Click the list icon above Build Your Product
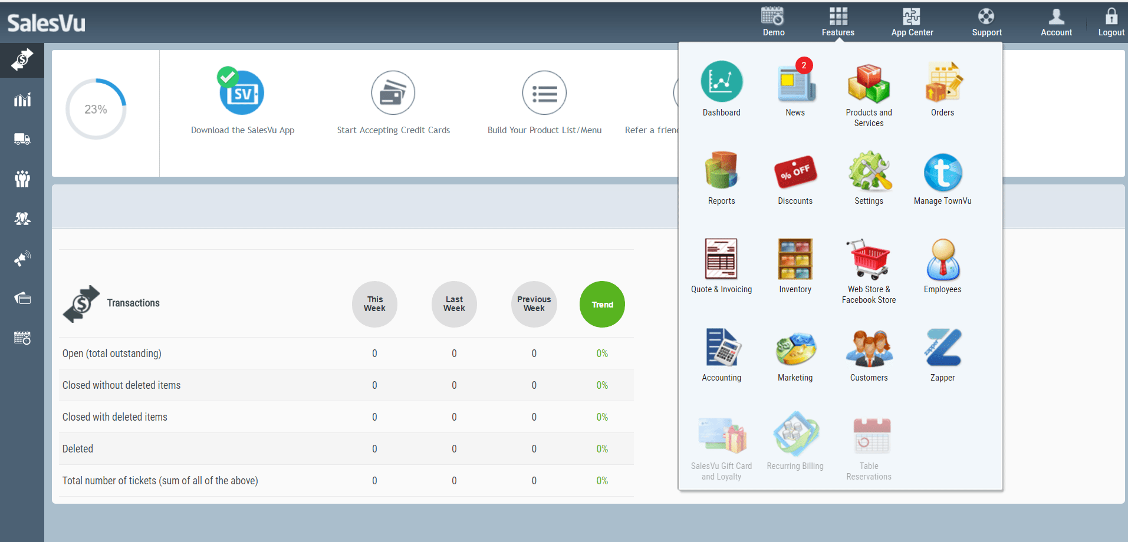 (544, 93)
